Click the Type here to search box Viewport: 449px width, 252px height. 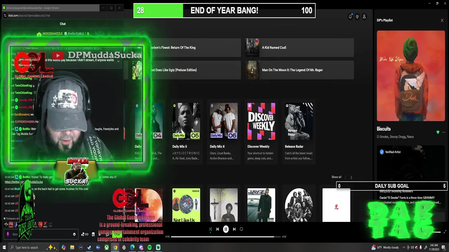33,247
